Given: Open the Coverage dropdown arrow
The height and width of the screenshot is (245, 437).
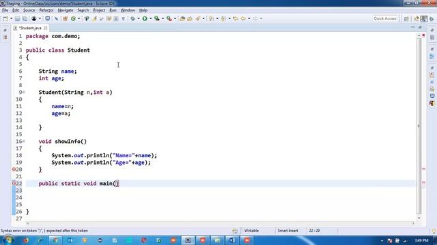Looking at the screenshot, I should tap(163, 18).
